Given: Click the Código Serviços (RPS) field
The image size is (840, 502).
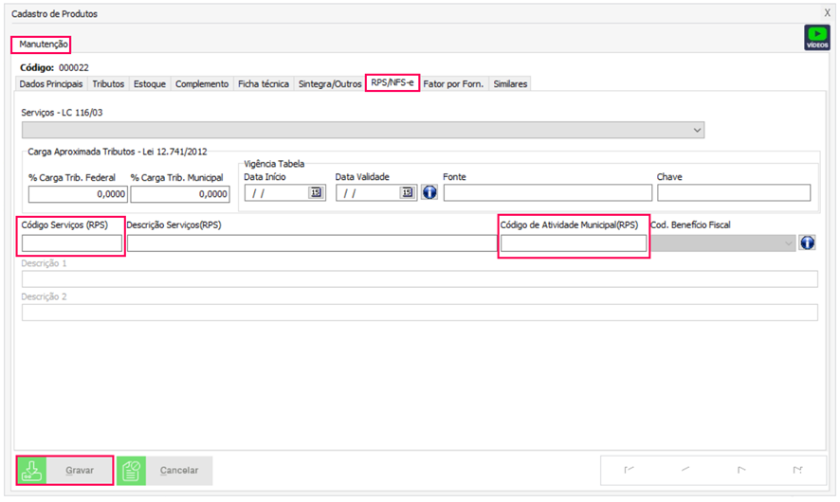Looking at the screenshot, I should coord(72,243).
